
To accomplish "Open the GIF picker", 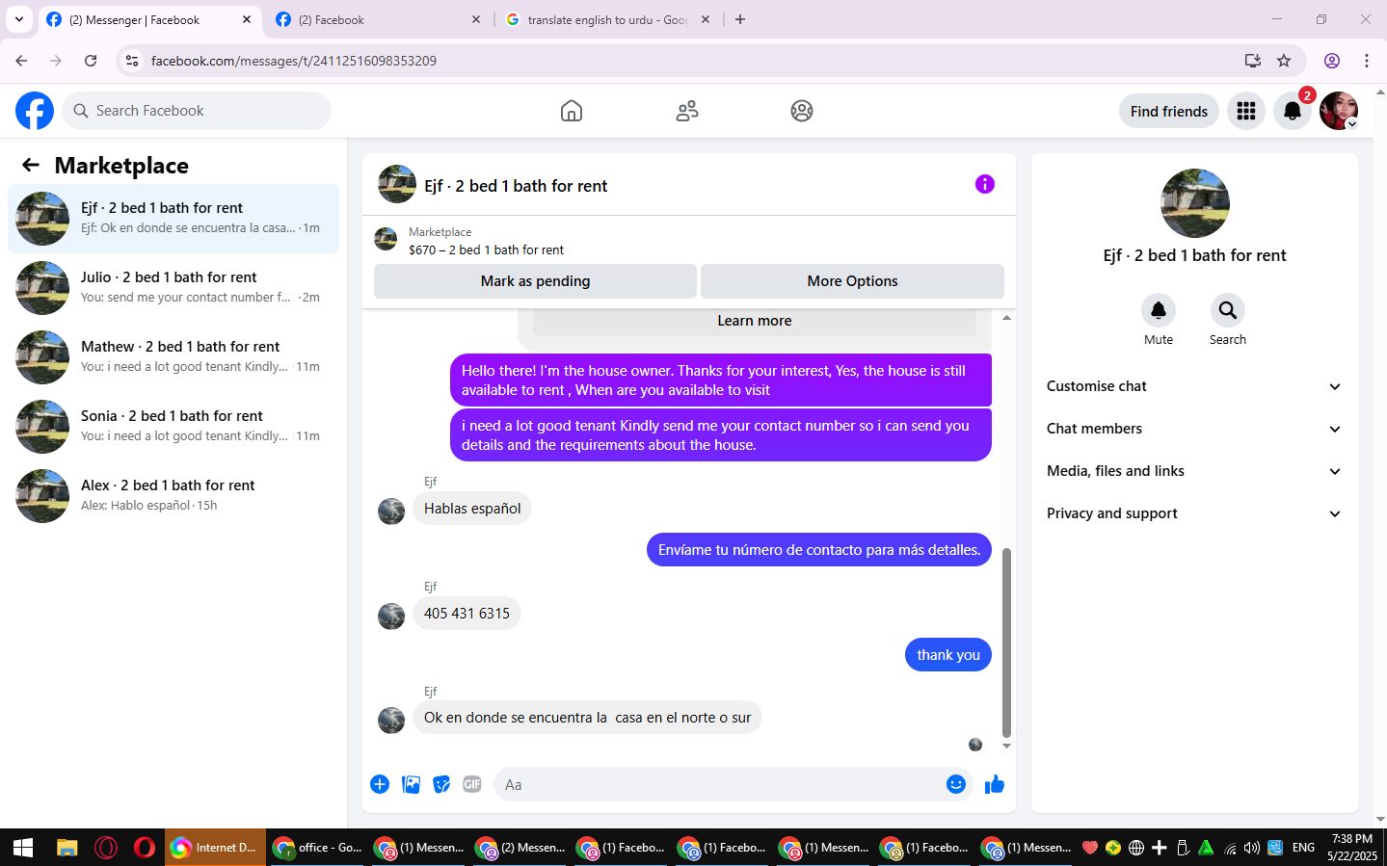I will coord(472,784).
